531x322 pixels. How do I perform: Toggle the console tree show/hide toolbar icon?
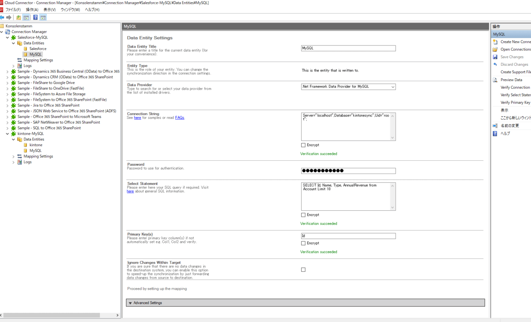point(27,18)
